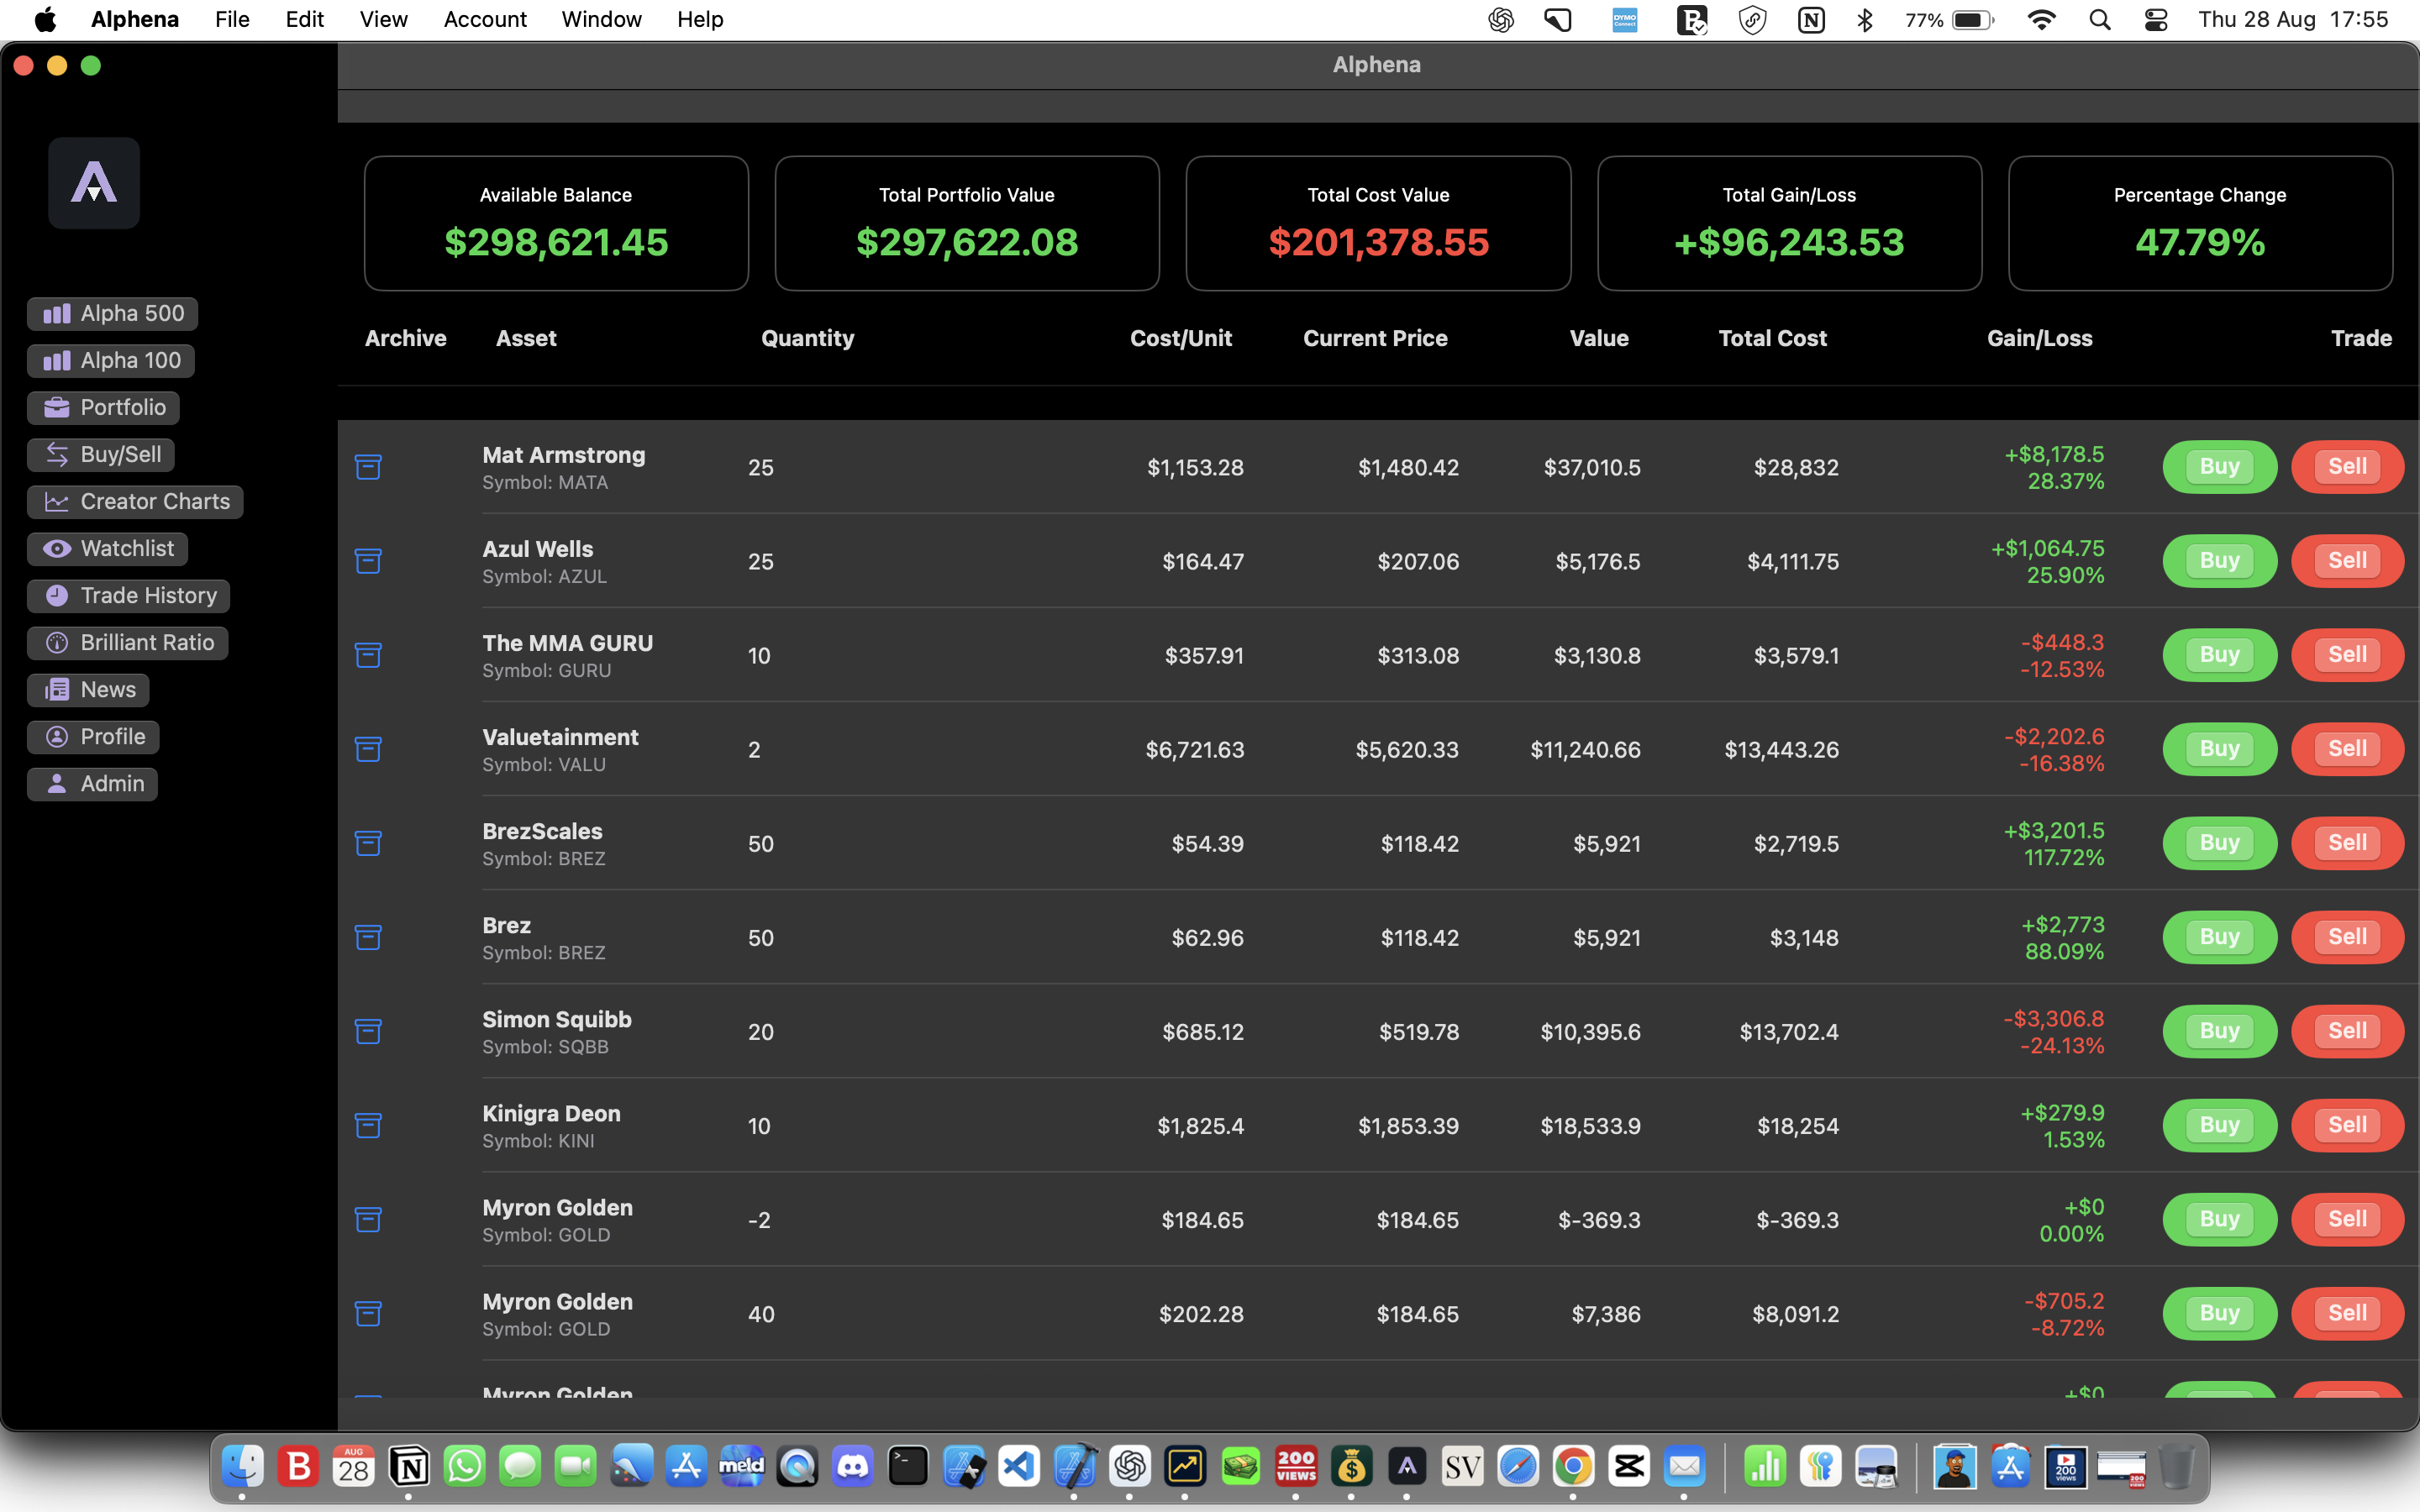
Task: Buy more Mat Armstrong shares
Action: point(2219,467)
